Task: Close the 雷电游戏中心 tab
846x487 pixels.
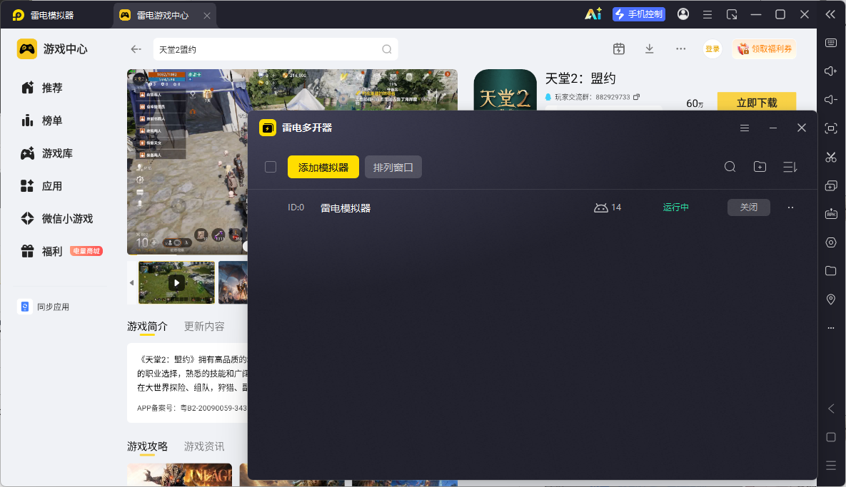Action: click(206, 16)
